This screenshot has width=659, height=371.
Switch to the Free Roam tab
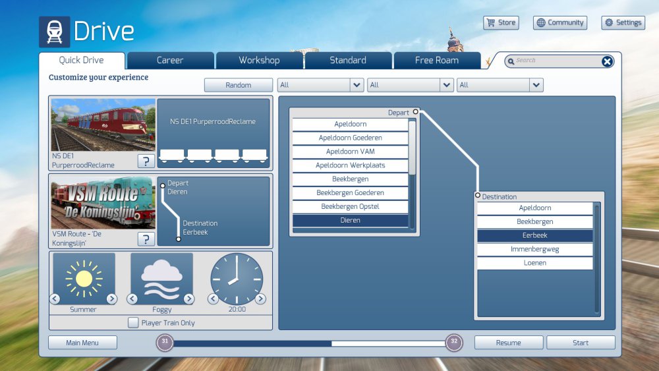click(436, 60)
